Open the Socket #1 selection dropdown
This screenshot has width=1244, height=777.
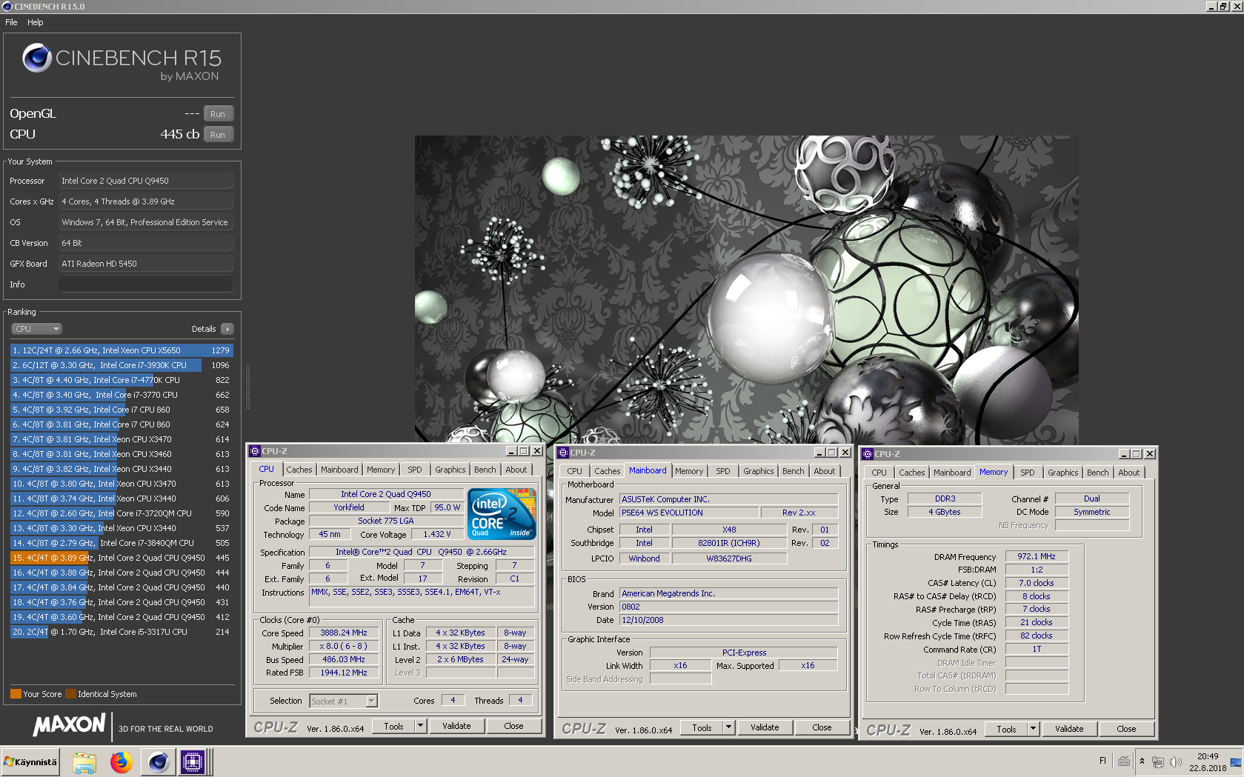pos(344,701)
